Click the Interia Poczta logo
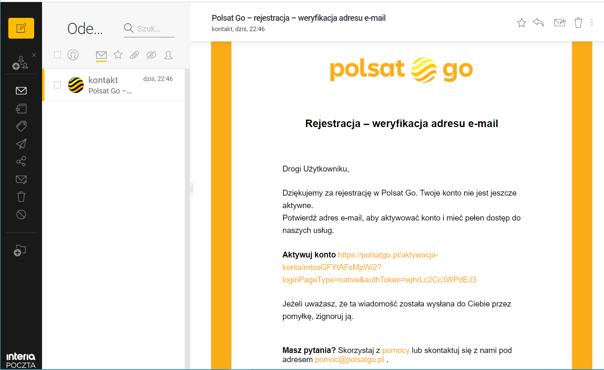The width and height of the screenshot is (604, 370). tap(21, 360)
